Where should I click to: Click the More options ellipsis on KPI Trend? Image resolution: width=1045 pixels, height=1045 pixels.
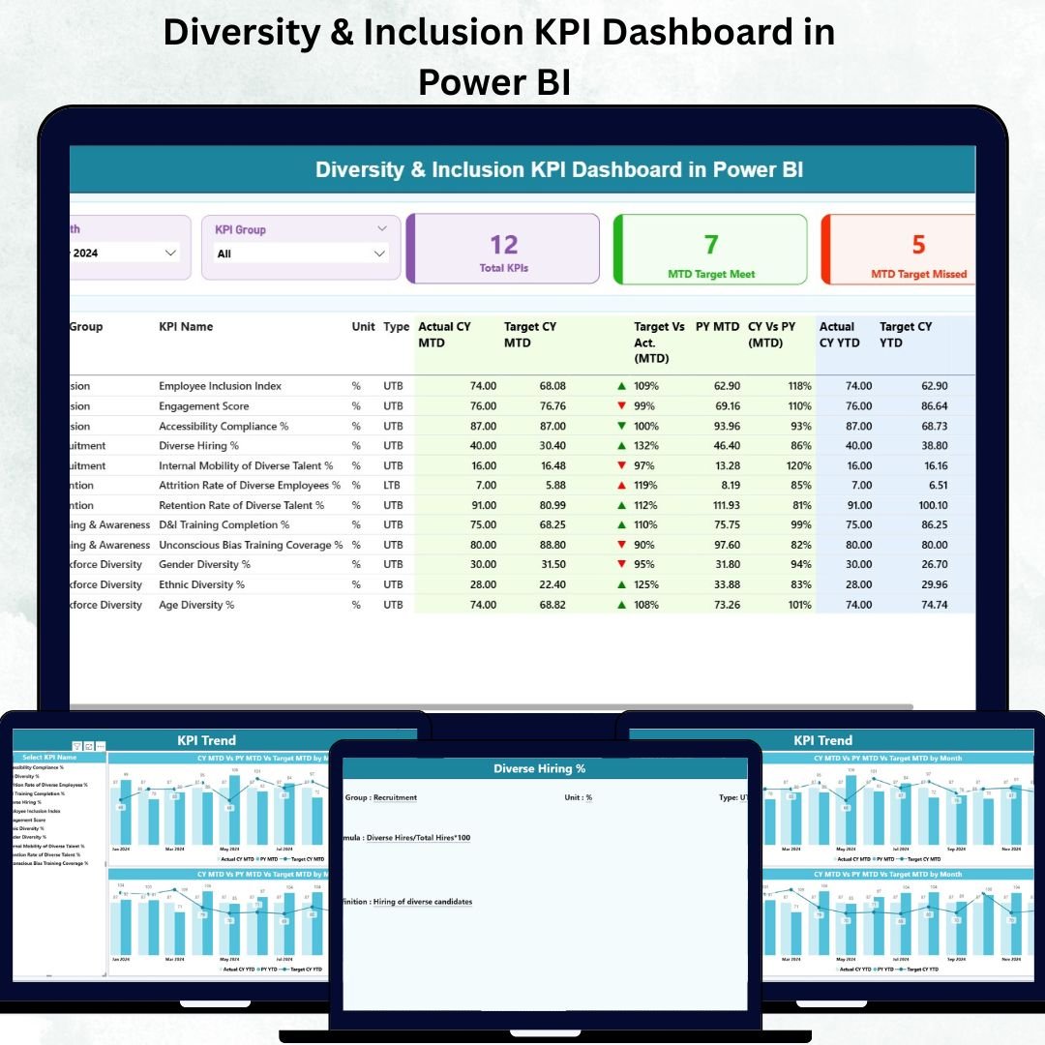(x=101, y=746)
